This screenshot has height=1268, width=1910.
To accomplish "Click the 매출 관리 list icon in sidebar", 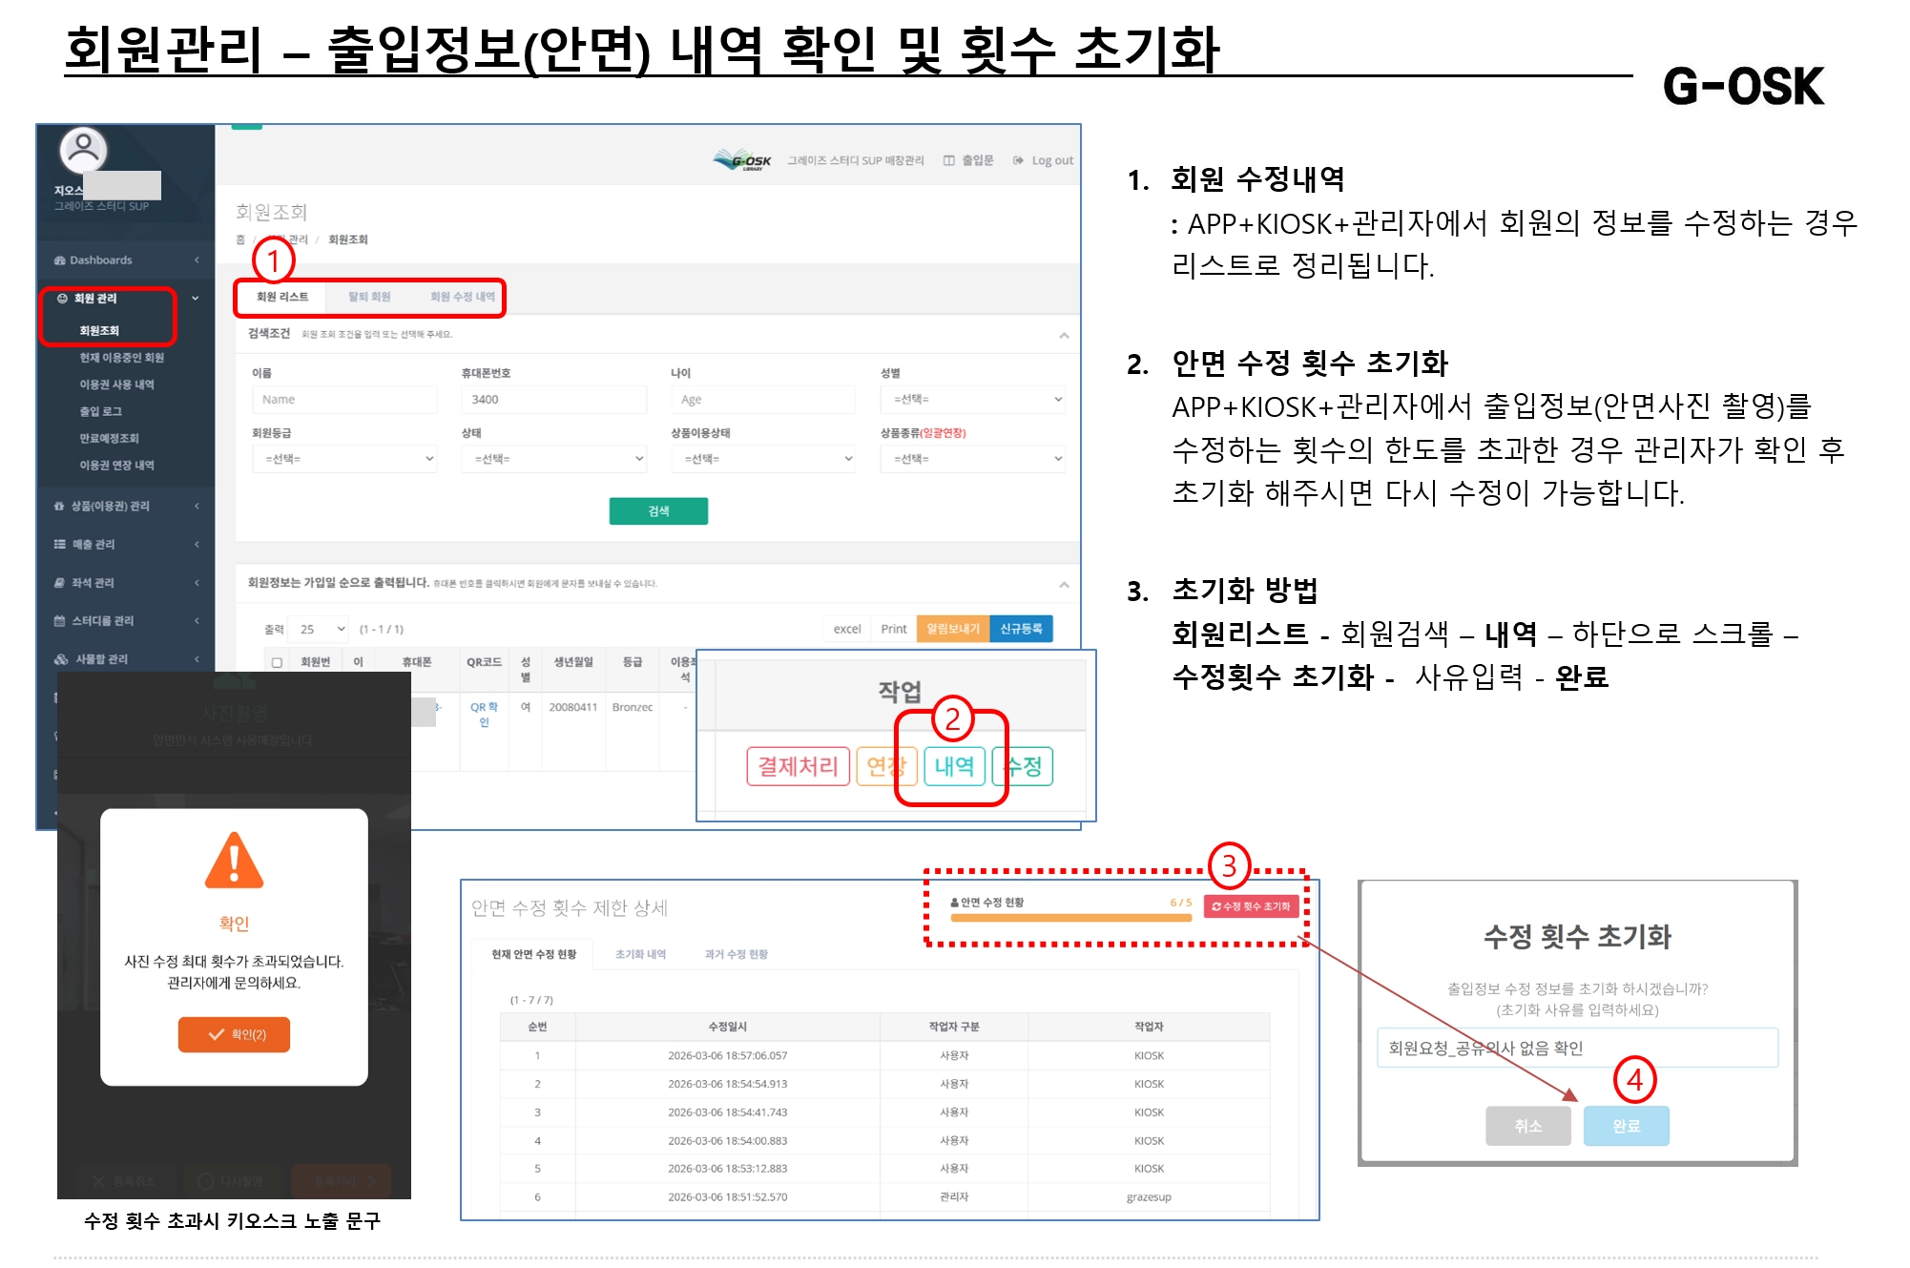I will (60, 544).
